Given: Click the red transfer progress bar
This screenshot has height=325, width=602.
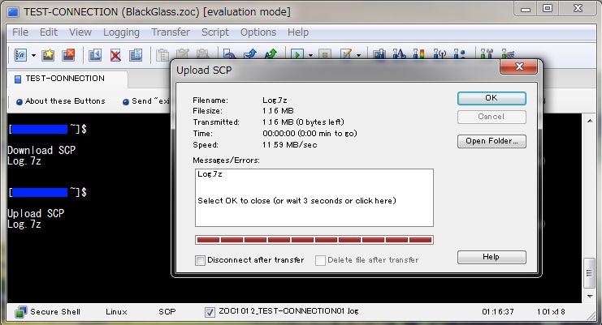Looking at the screenshot, I should (314, 240).
